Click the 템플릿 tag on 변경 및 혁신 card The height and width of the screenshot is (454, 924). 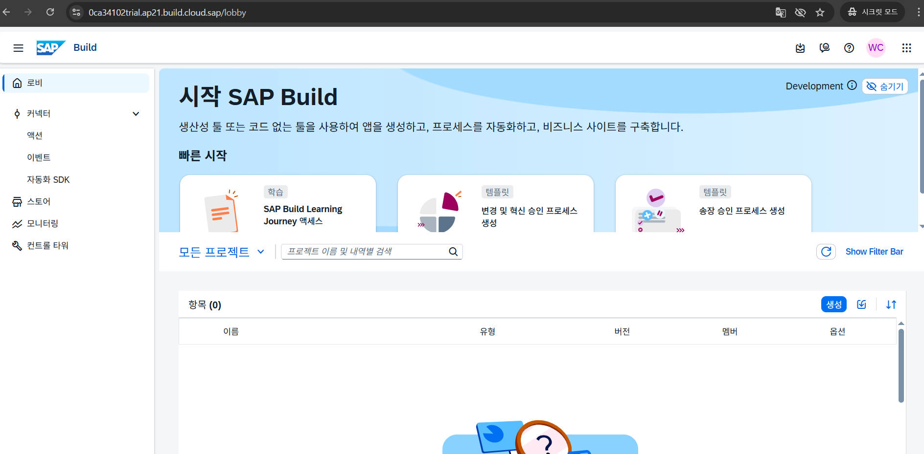click(497, 192)
